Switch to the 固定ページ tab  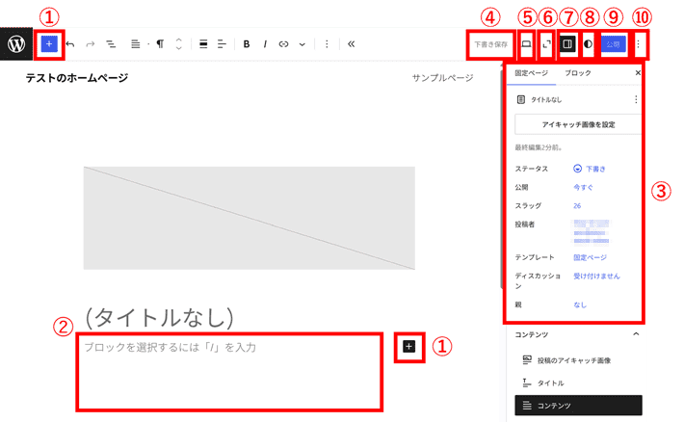click(x=531, y=73)
